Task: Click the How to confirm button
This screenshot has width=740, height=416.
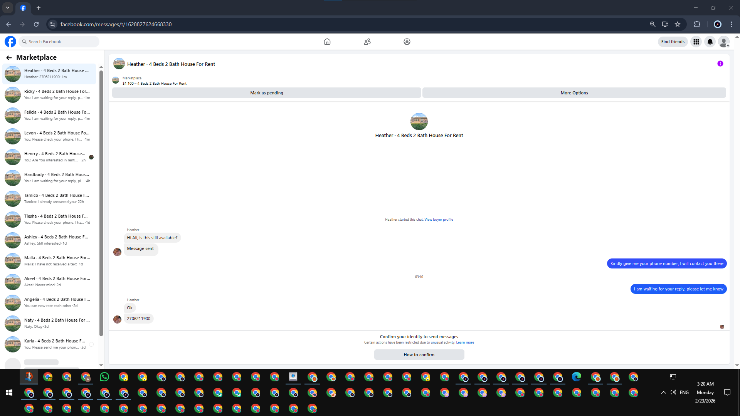Action: coord(419,355)
